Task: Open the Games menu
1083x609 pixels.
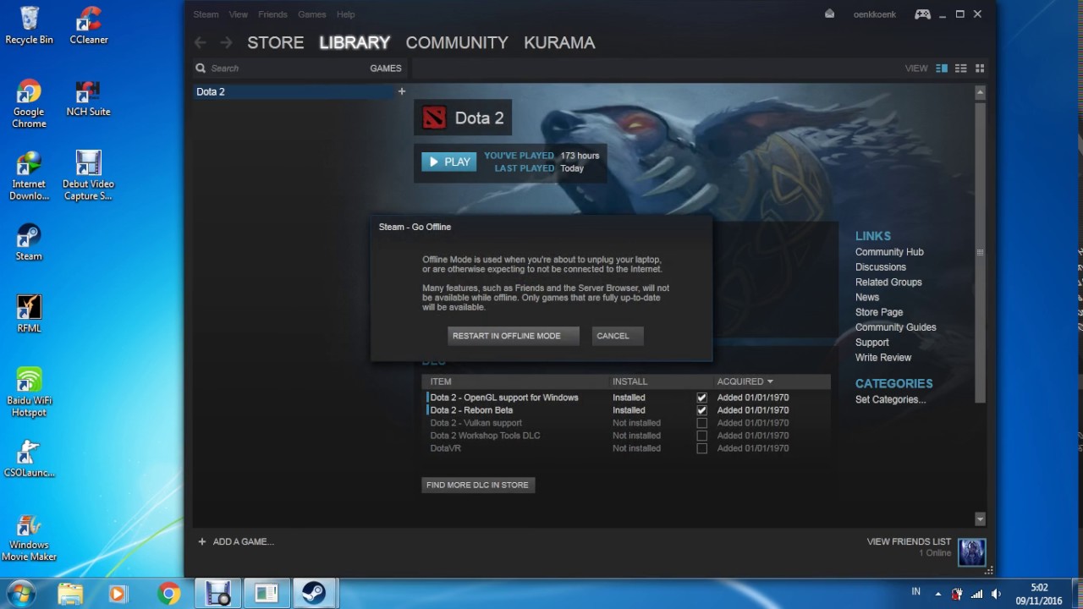Action: 311,14
